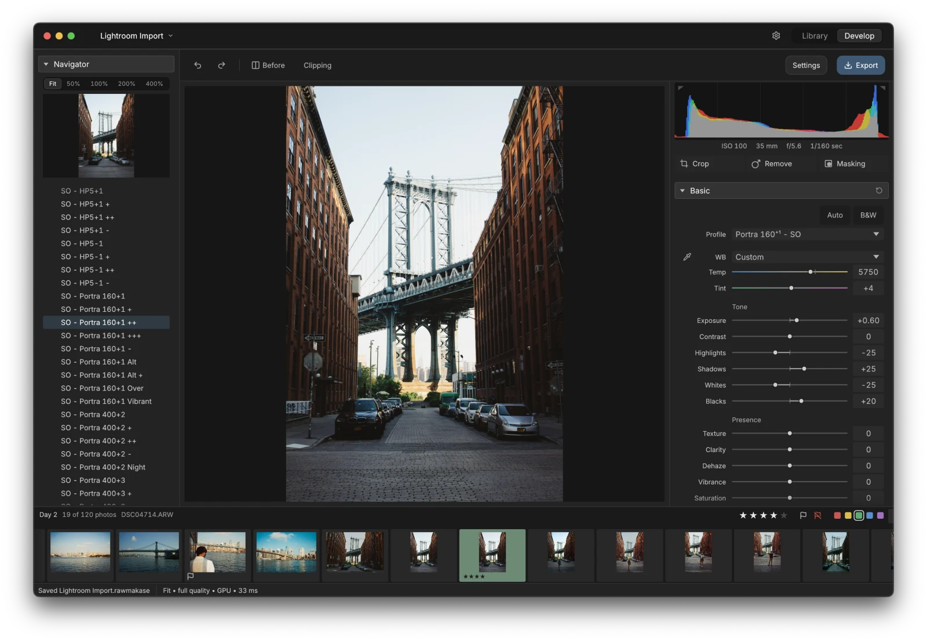Open the WB Custom dropdown
The width and height of the screenshot is (927, 641).
(807, 257)
